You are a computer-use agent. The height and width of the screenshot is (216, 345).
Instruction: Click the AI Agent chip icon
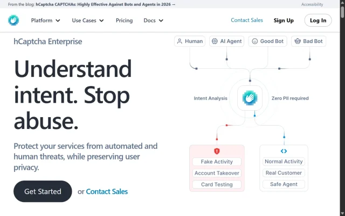tap(215, 41)
